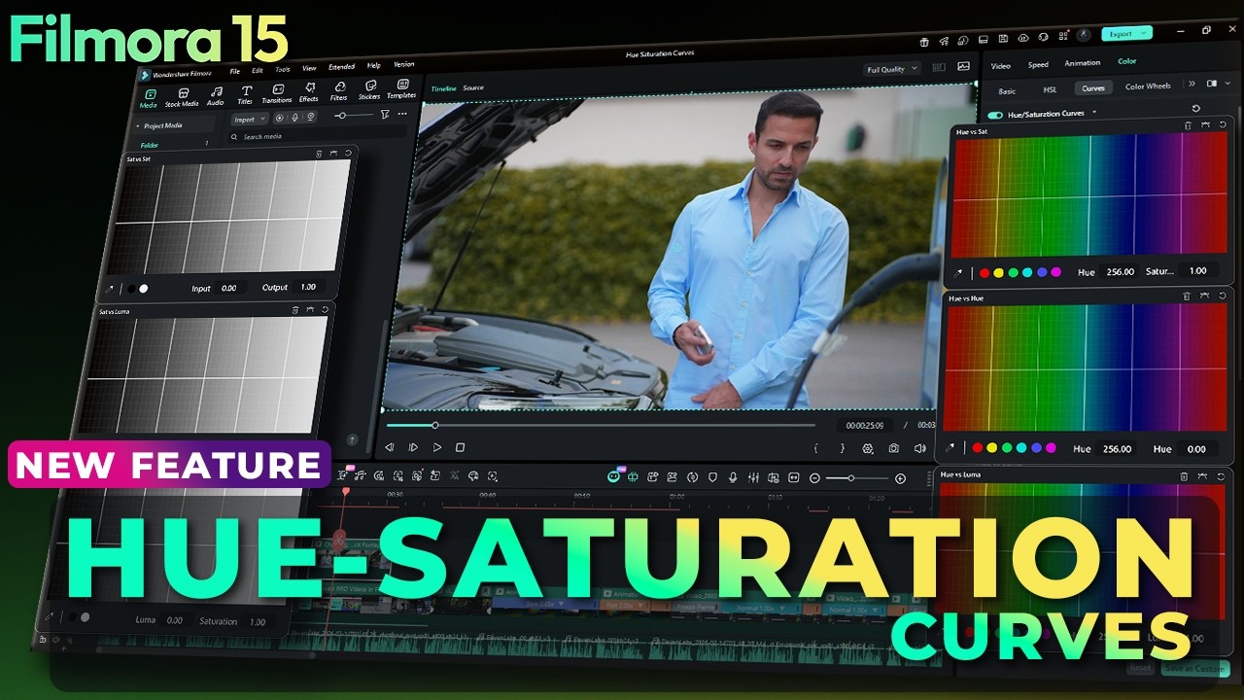1244x700 pixels.
Task: Collapse the Project Media tree
Action: tap(137, 126)
